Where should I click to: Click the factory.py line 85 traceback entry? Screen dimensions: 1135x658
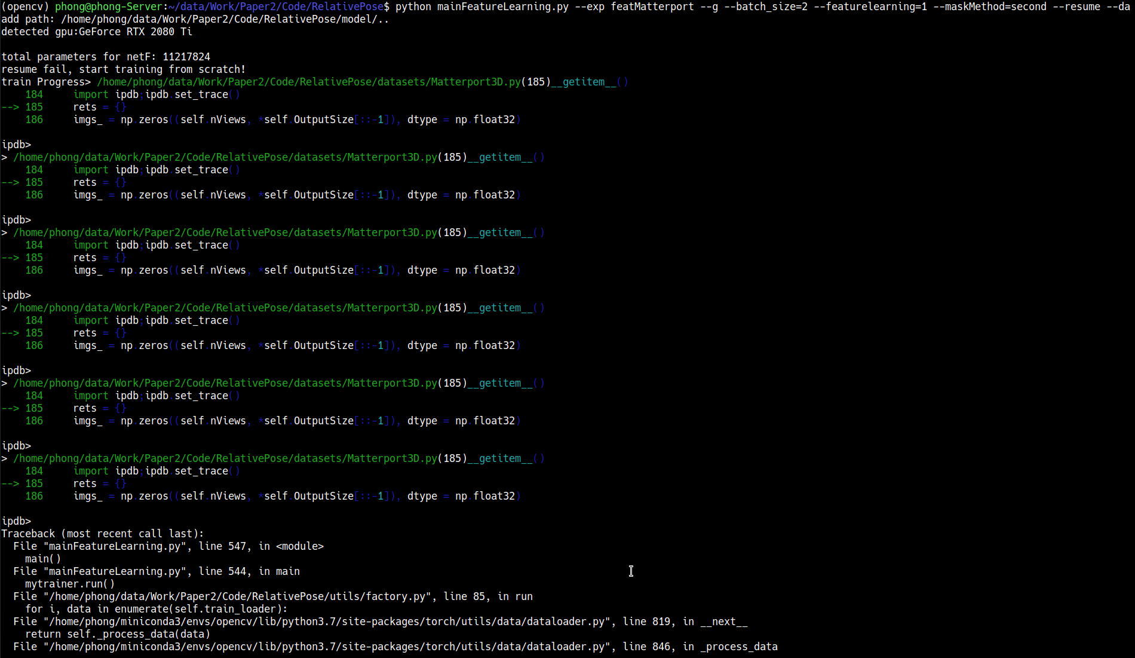pos(273,596)
